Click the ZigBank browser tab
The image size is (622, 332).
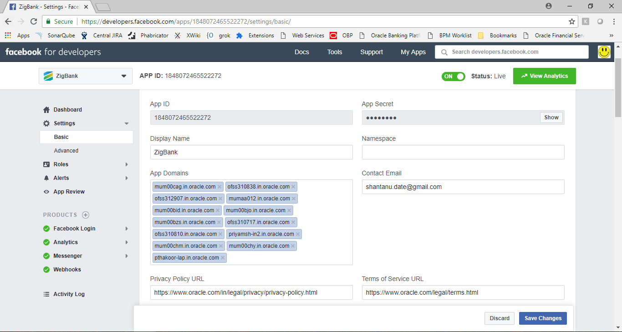point(50,7)
